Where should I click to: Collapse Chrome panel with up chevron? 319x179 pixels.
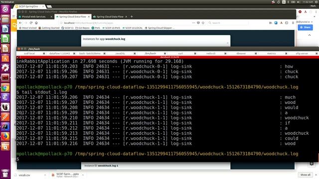[x=310, y=35]
